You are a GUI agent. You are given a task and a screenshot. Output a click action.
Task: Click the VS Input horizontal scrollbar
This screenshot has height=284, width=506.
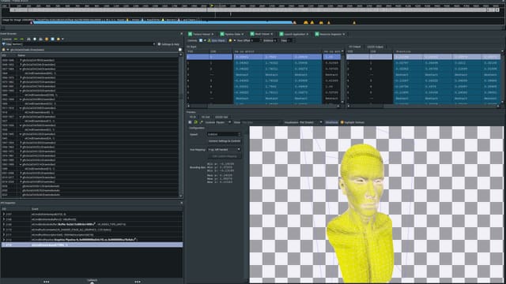263,106
